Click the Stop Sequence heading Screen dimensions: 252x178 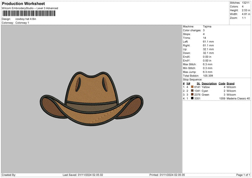point(192,79)
